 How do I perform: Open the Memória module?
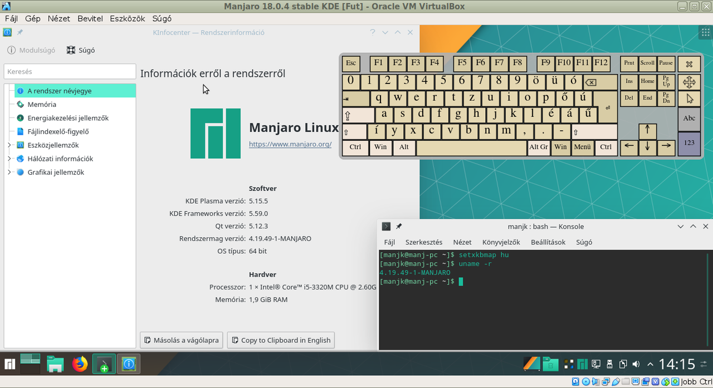42,104
